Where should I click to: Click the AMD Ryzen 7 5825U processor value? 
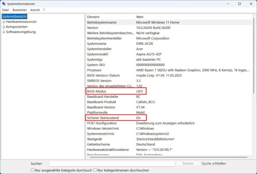pyautogui.click(x=193, y=70)
